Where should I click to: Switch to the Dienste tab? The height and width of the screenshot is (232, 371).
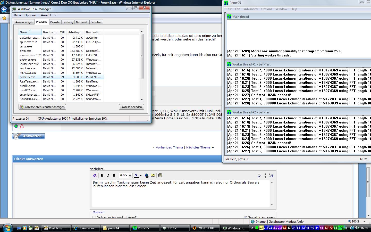click(x=55, y=22)
